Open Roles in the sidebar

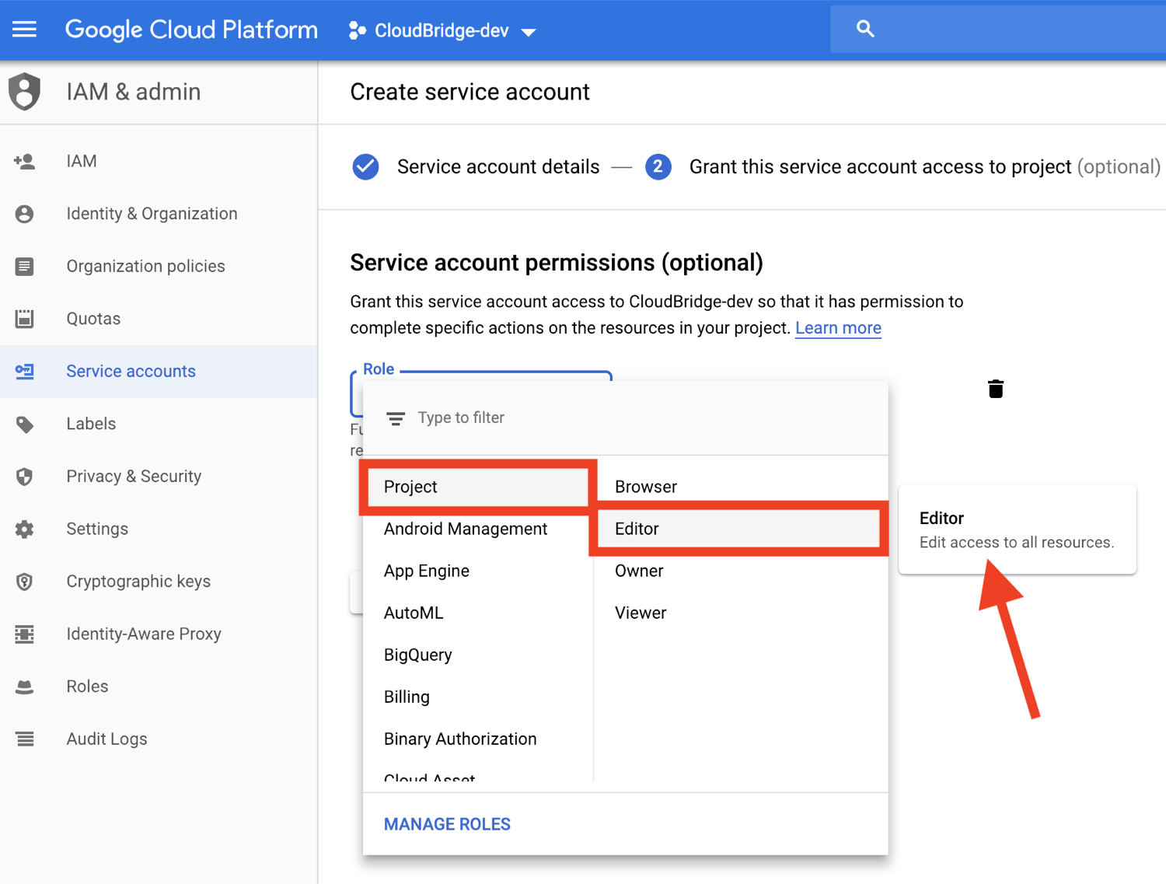tap(159, 687)
